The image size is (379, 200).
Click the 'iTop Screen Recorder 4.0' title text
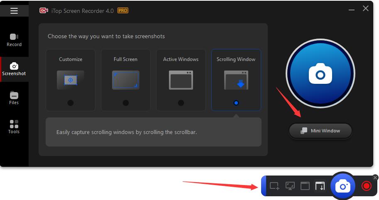[83, 11]
